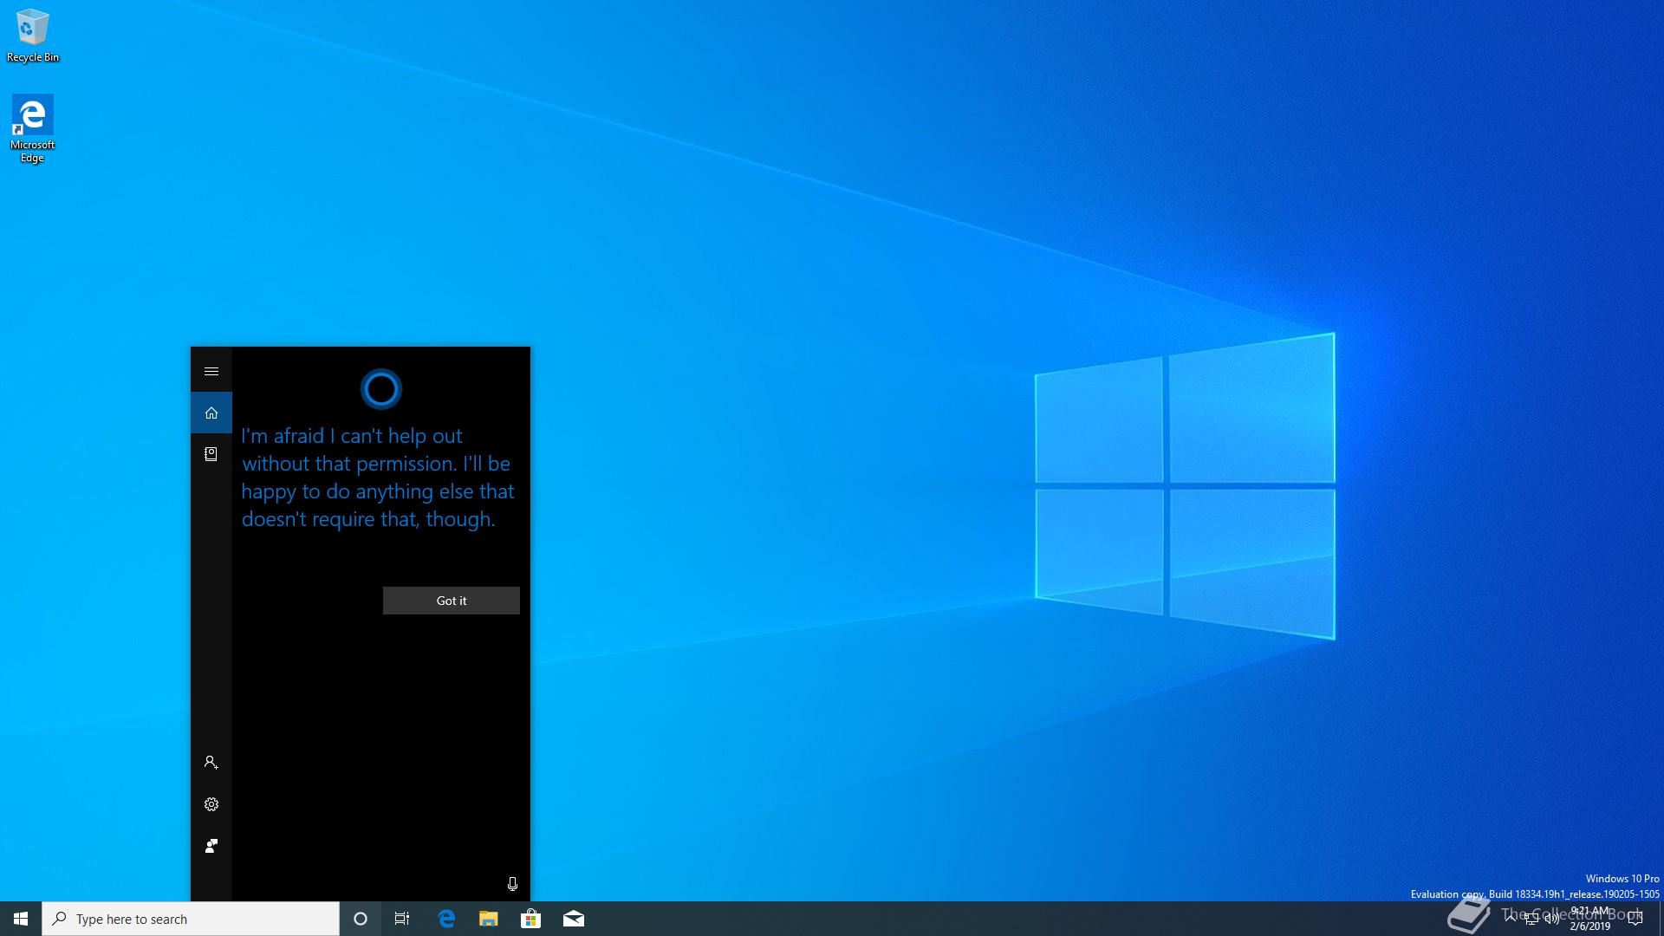Image resolution: width=1664 pixels, height=936 pixels.
Task: Click the add user account icon
Action: pos(211,763)
